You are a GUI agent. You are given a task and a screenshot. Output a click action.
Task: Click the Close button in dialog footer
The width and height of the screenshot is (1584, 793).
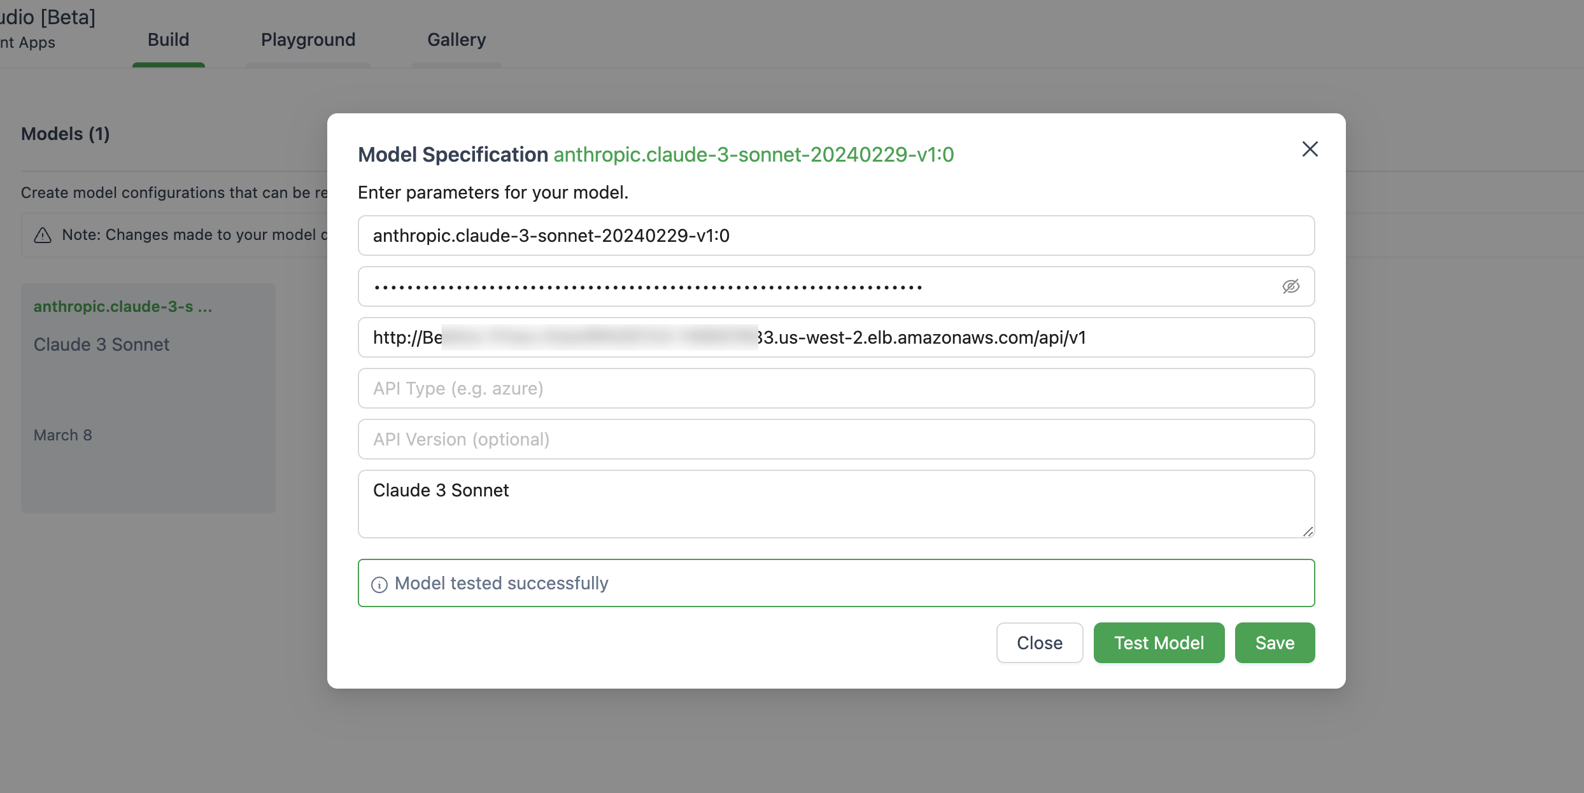(x=1039, y=643)
